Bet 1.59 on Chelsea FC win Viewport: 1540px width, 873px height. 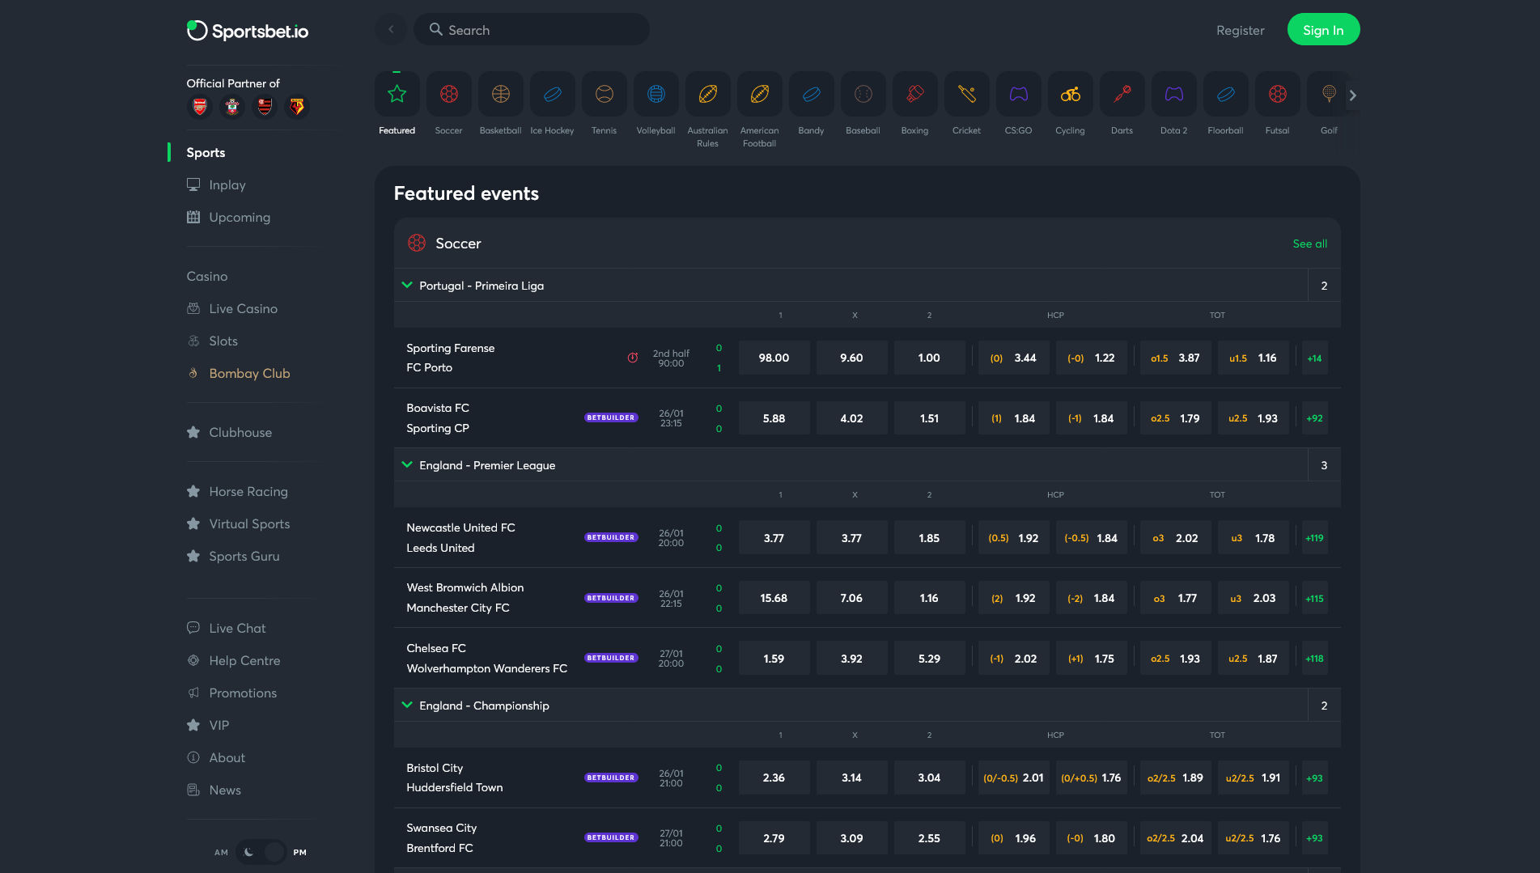pos(774,659)
